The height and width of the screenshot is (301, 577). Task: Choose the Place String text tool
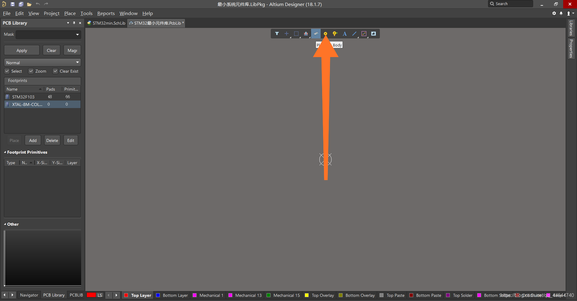(345, 34)
